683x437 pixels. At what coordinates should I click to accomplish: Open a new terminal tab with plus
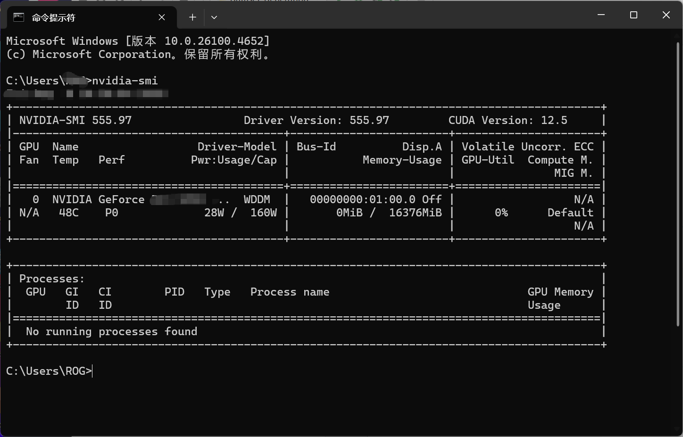(x=192, y=17)
